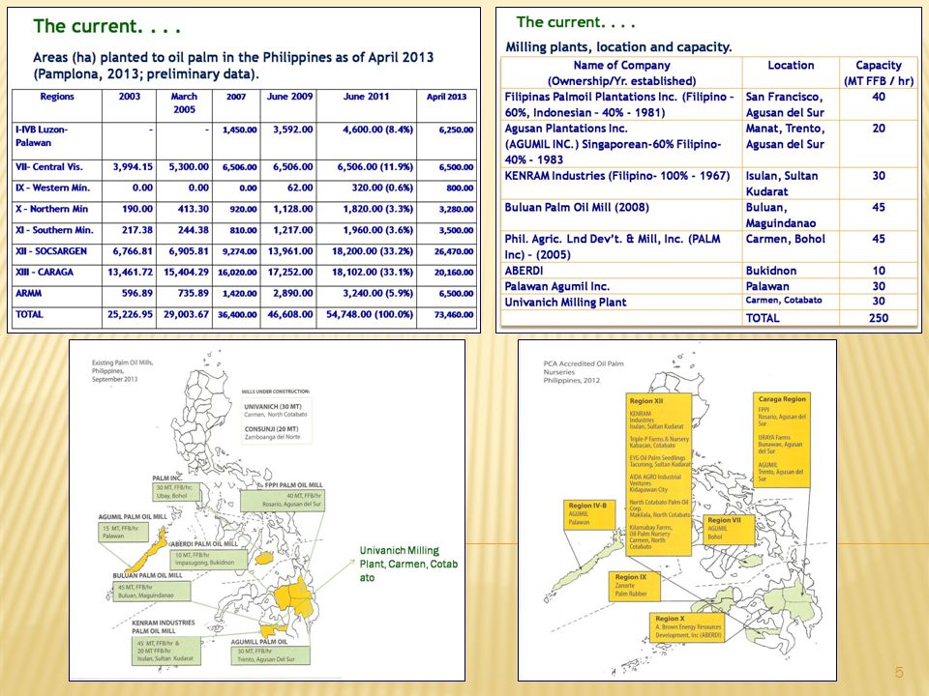Viewport: 929px width, 696px height.
Task: Select the 'BULUAN PALM OIL MILL' label
Action: pos(147,575)
